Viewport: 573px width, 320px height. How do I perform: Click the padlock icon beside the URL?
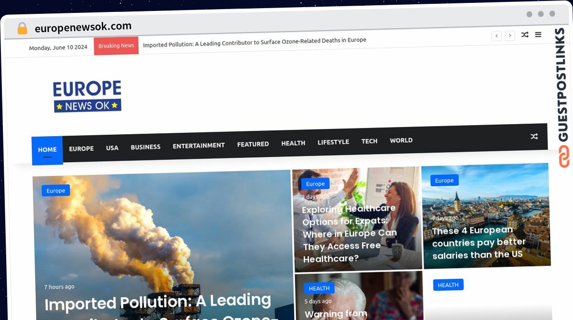click(22, 29)
